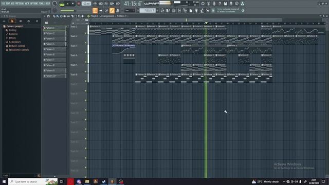The height and width of the screenshot is (185, 329).
Task: Open the TOOLS menu
Action: 42,4
